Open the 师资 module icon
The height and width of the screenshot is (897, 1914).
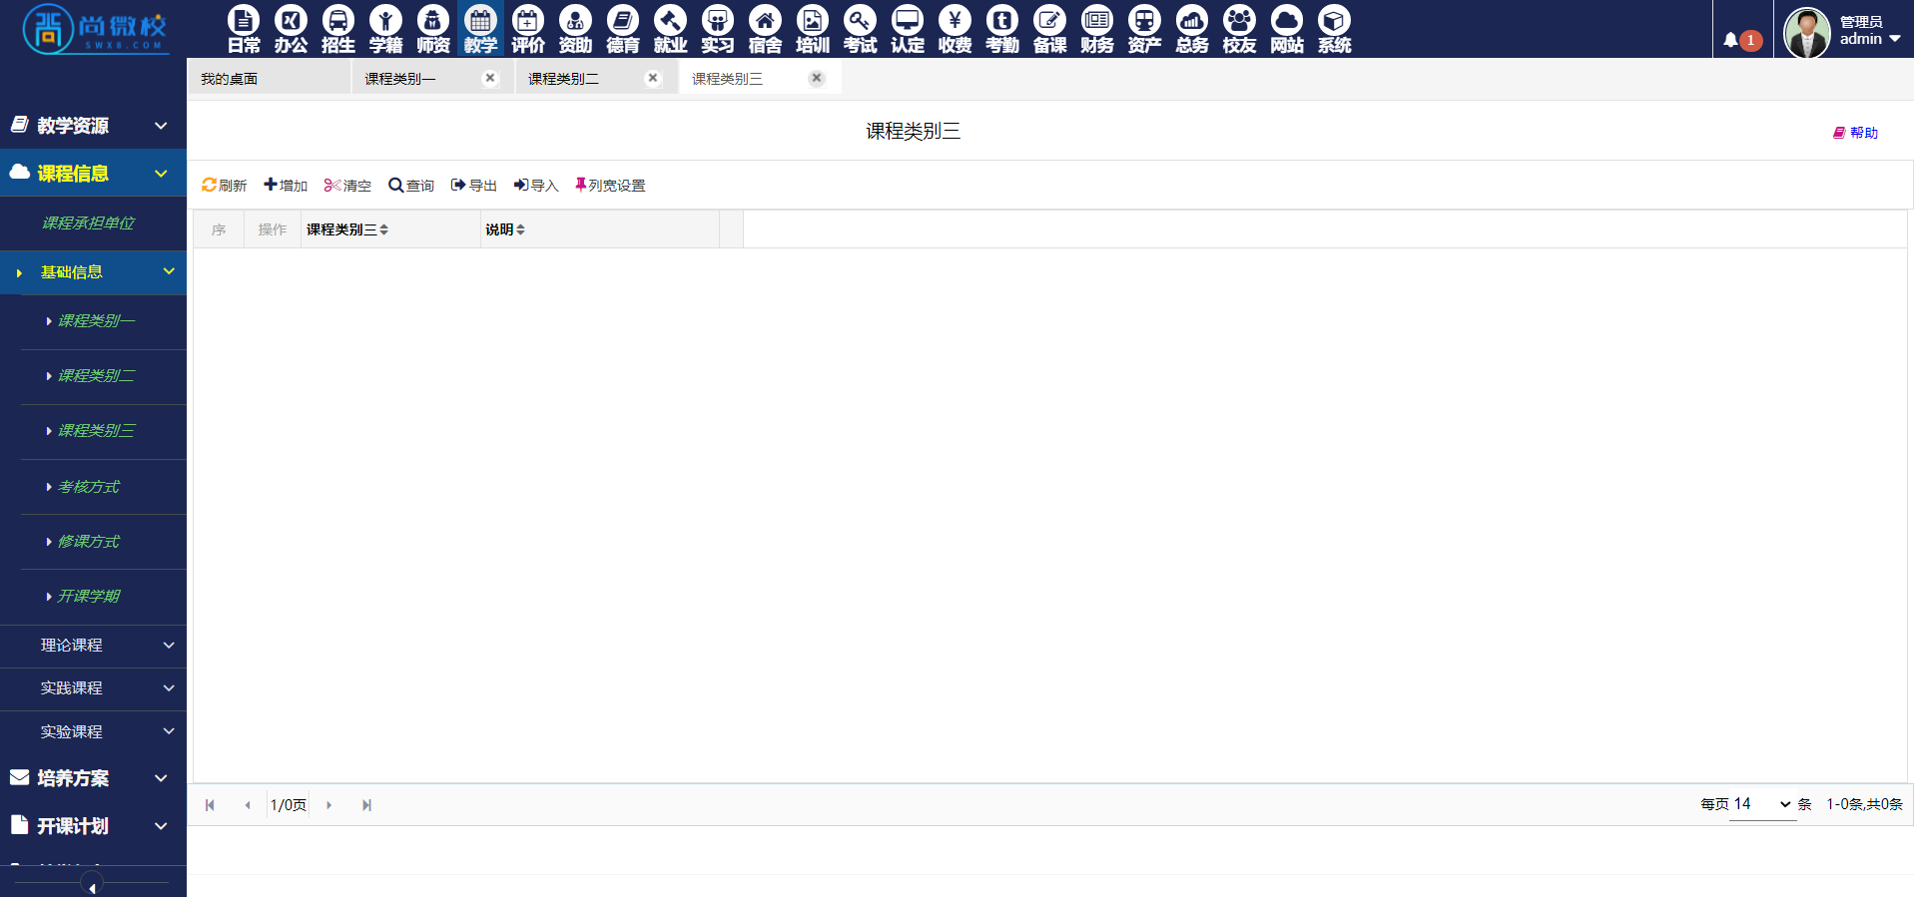pos(432,29)
